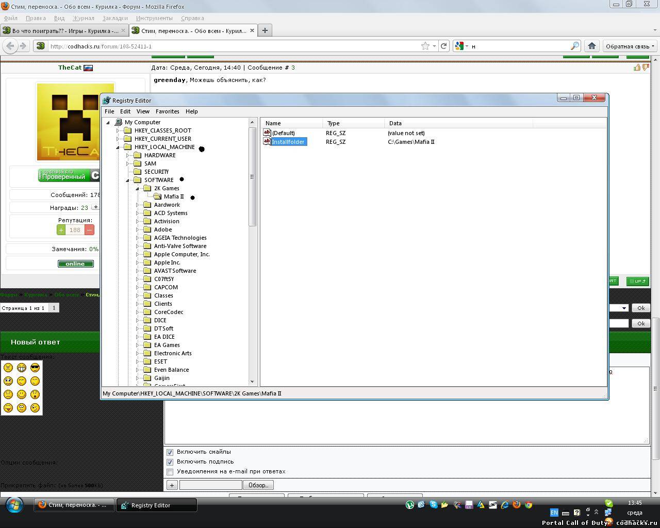Click the My Computer icon in the tree

click(118, 122)
